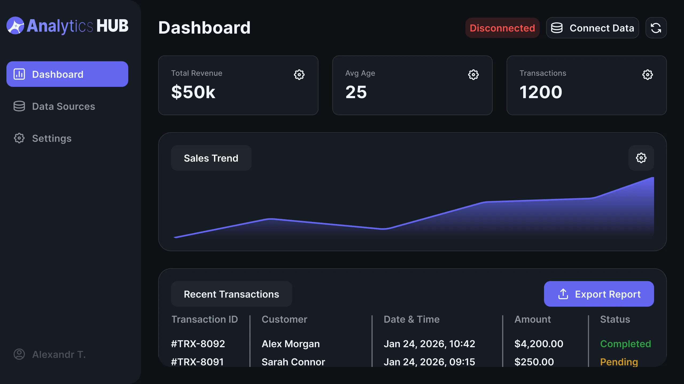Viewport: 684px width, 384px height.
Task: Click the Disconnected status badge
Action: pos(502,28)
